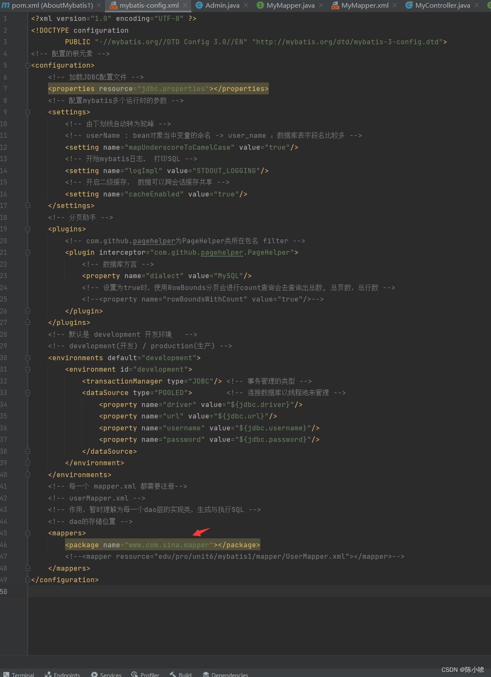Open the Profiler tool window icon
The image size is (491, 677).
[135, 674]
